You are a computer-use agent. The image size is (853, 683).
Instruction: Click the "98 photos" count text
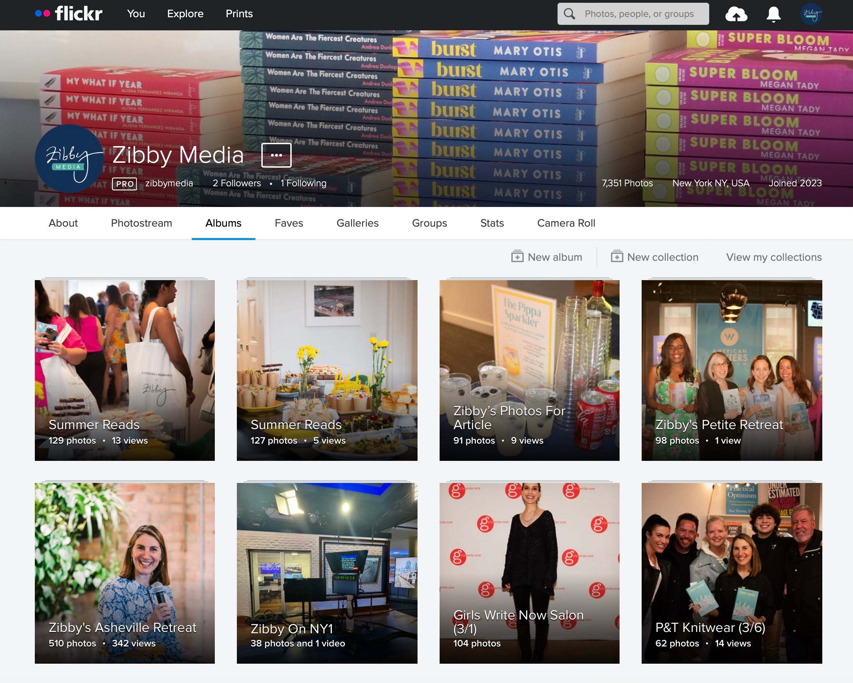point(677,441)
